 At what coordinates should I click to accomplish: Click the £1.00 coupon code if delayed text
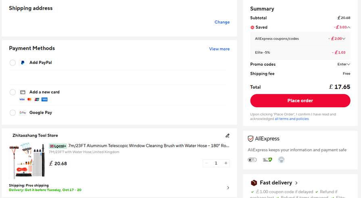(x=284, y=192)
